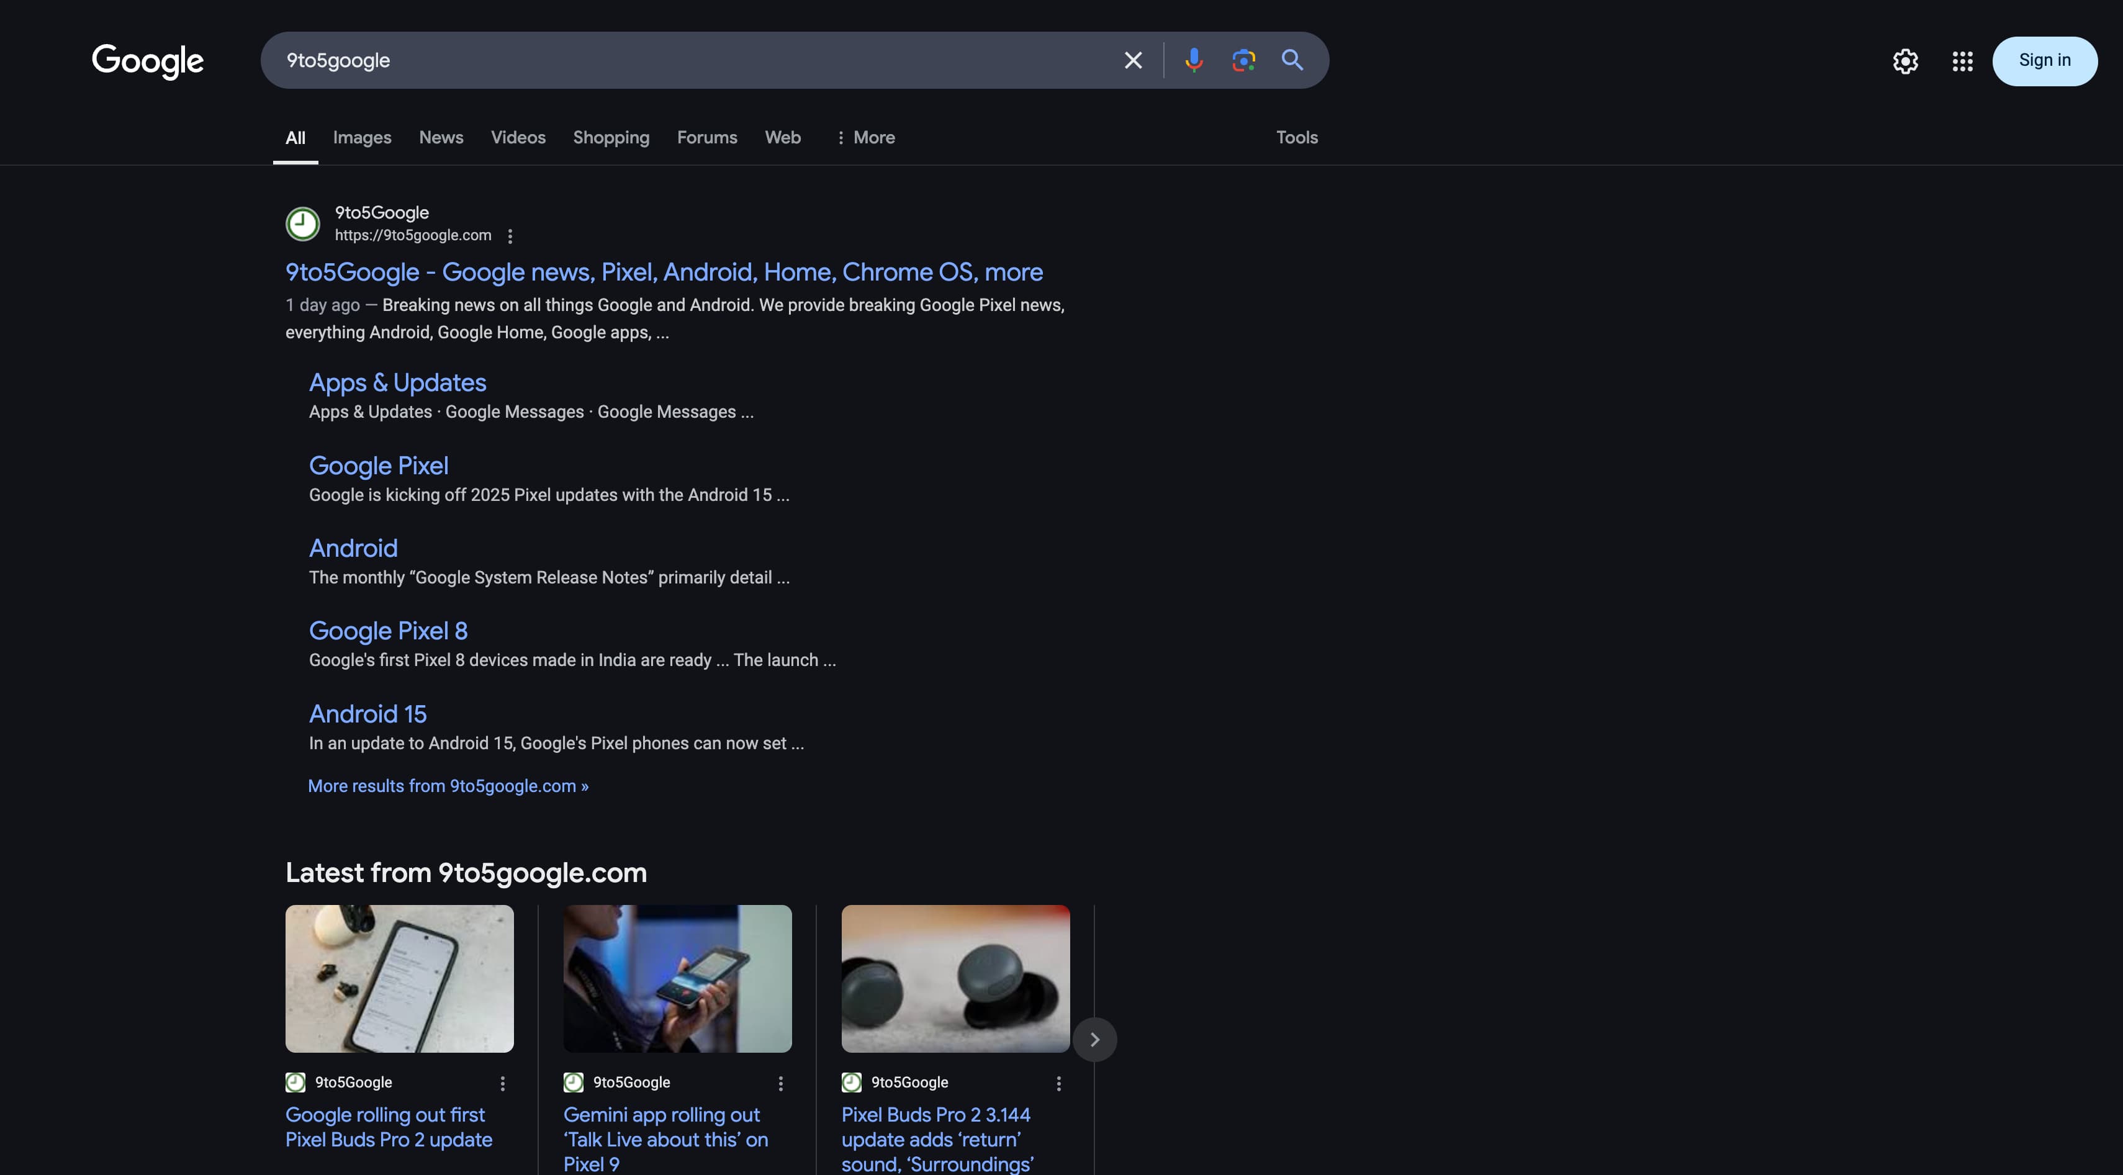This screenshot has width=2123, height=1175.
Task: Switch to the News tab
Action: 441,138
